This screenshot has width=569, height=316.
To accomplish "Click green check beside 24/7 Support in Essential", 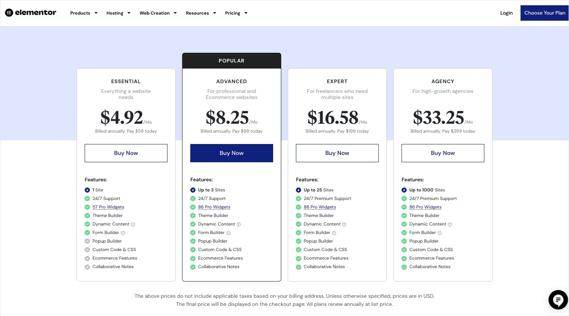I will click(87, 198).
